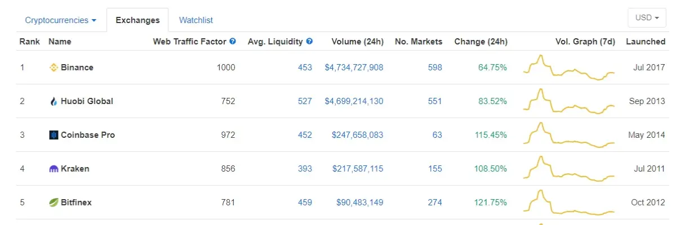Open the USD currency dropdown
The width and height of the screenshot is (676, 225).
pyautogui.click(x=647, y=17)
